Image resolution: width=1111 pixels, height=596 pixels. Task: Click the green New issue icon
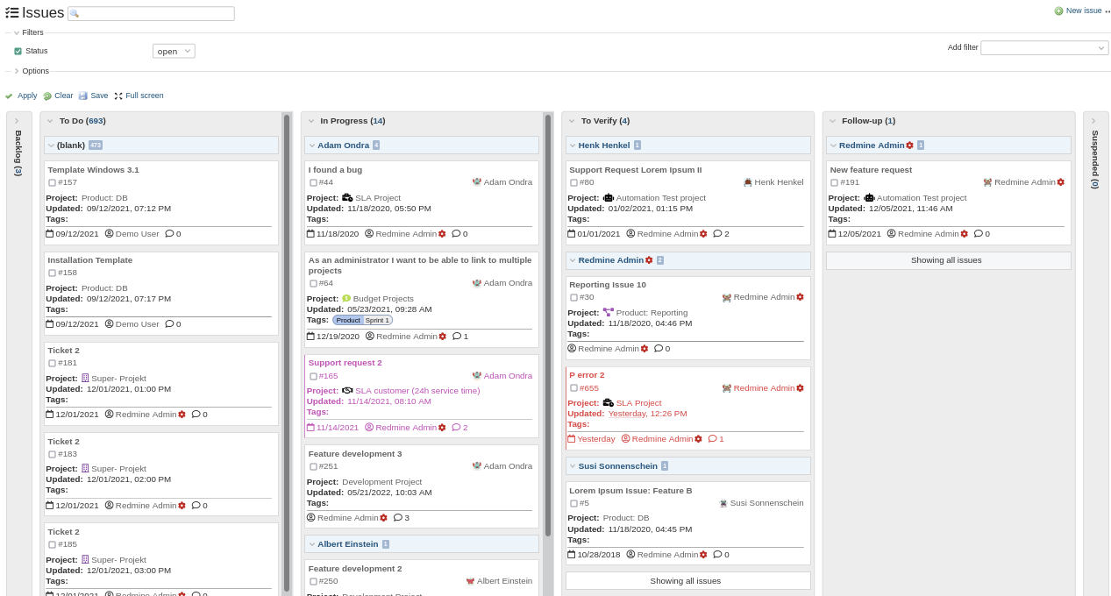(x=1058, y=11)
